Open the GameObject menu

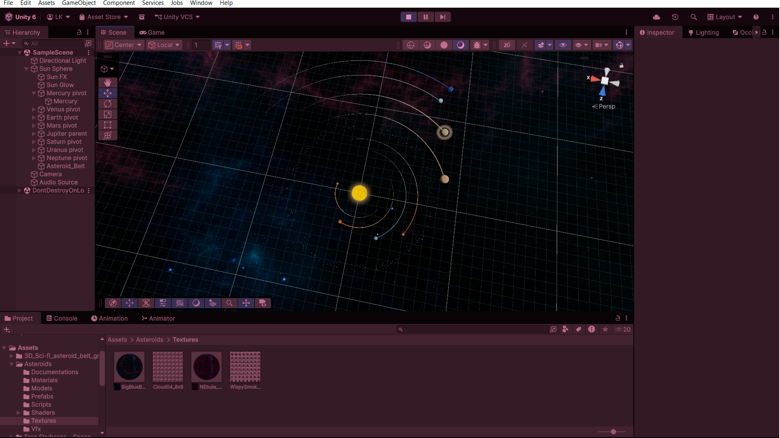pyautogui.click(x=79, y=3)
